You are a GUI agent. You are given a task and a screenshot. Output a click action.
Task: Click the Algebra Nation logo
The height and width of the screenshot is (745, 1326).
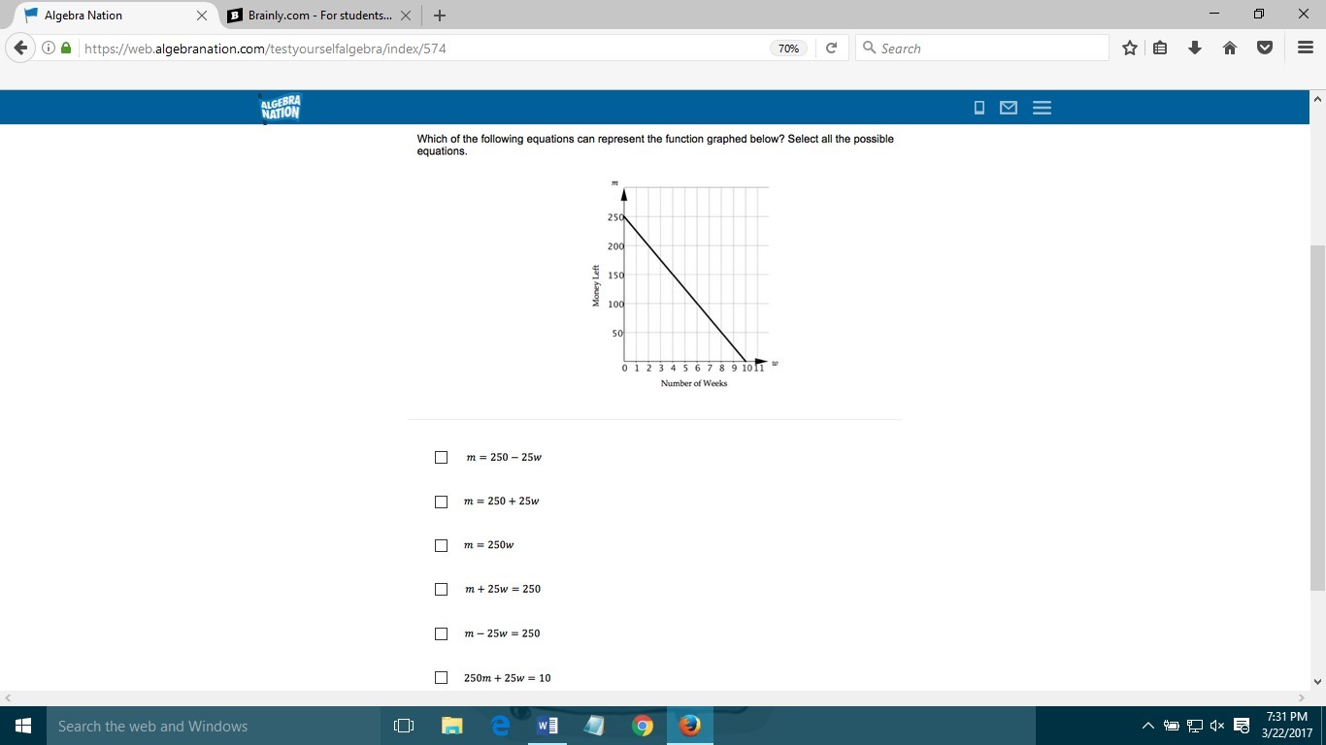point(280,108)
